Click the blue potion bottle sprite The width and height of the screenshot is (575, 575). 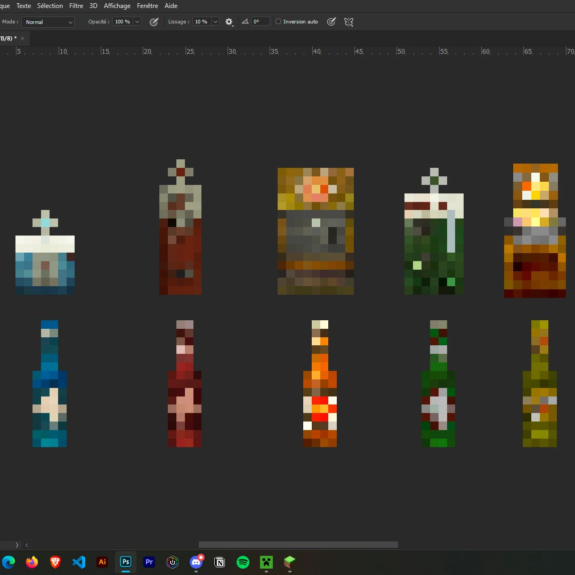(x=50, y=384)
